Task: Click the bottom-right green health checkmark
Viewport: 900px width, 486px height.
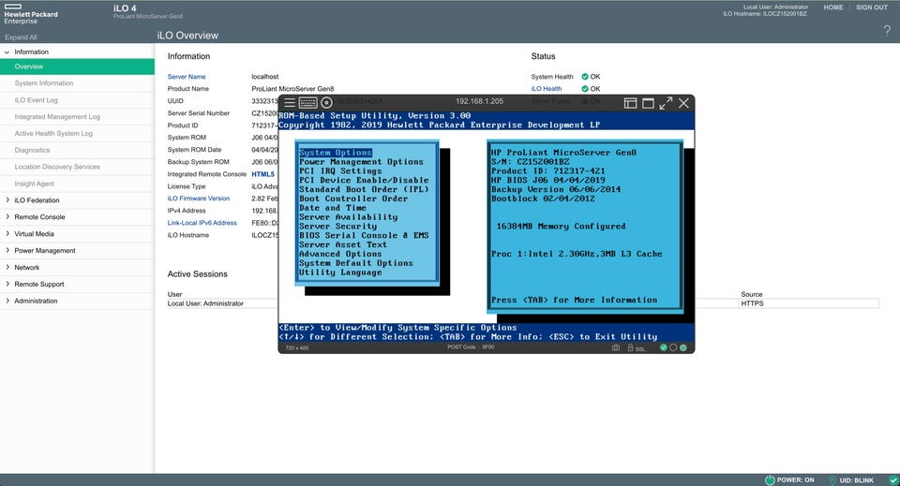Action: (x=893, y=480)
